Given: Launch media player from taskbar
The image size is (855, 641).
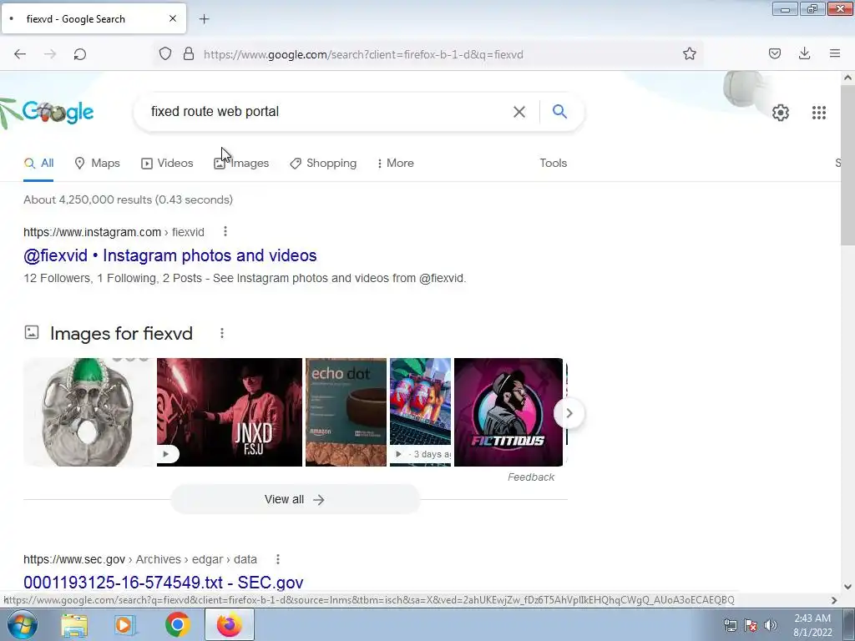Looking at the screenshot, I should pos(124,624).
